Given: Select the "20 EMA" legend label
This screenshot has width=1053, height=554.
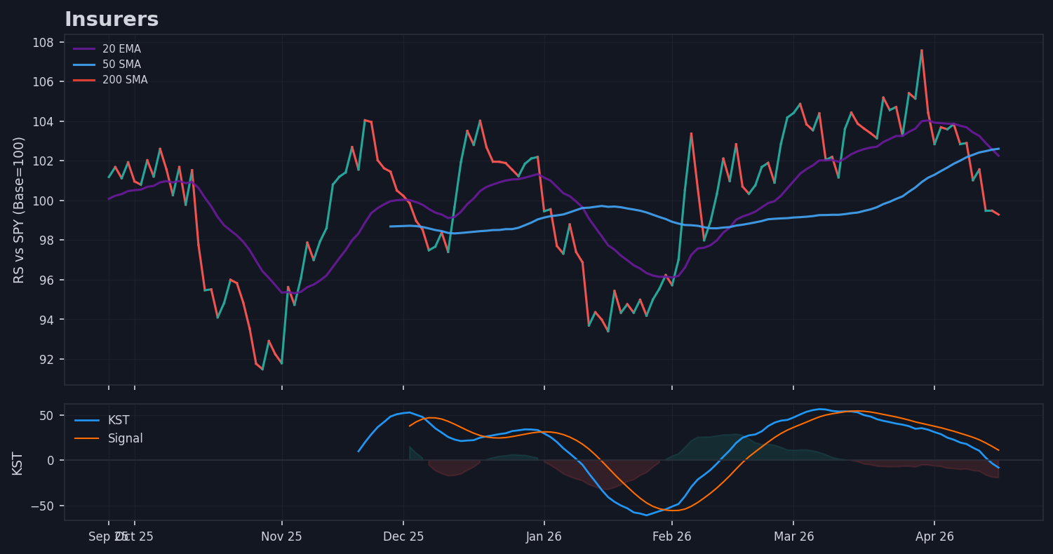Looking at the screenshot, I should tap(121, 49).
